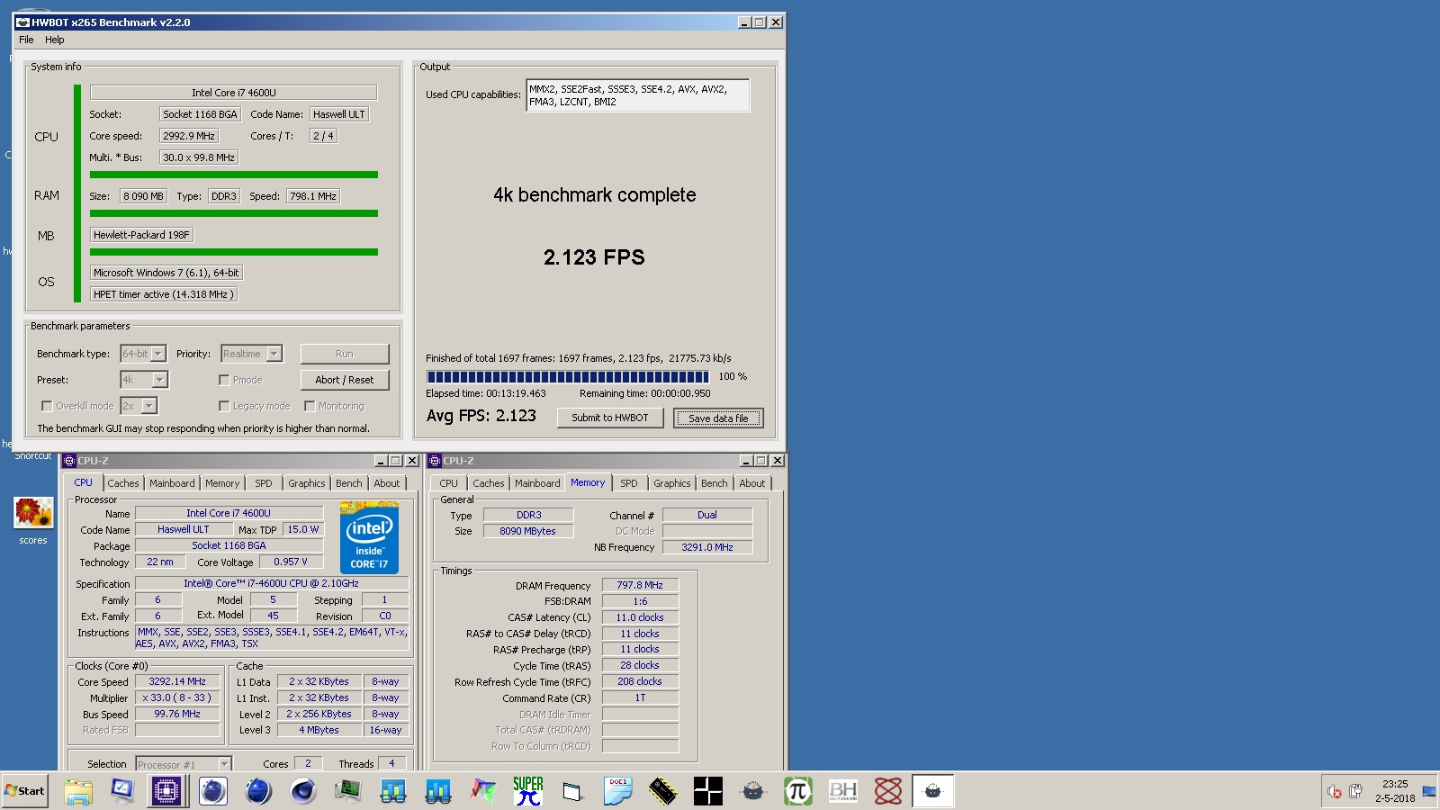Toggle the Pmode checkbox
This screenshot has height=810, width=1440.
[224, 380]
